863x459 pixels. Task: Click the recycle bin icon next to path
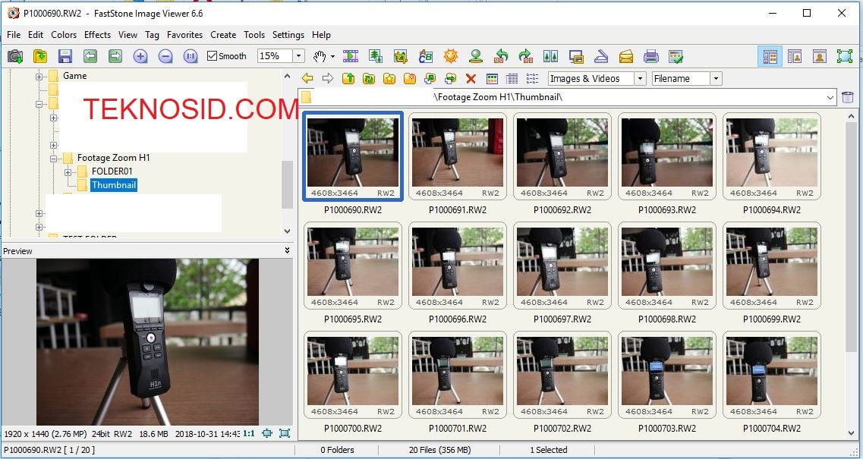[848, 98]
